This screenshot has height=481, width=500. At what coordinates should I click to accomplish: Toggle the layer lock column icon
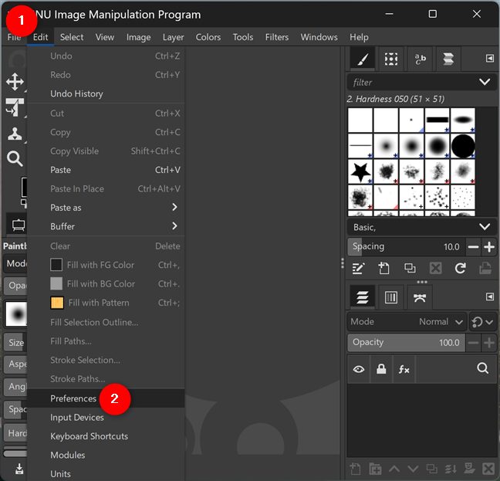click(381, 369)
